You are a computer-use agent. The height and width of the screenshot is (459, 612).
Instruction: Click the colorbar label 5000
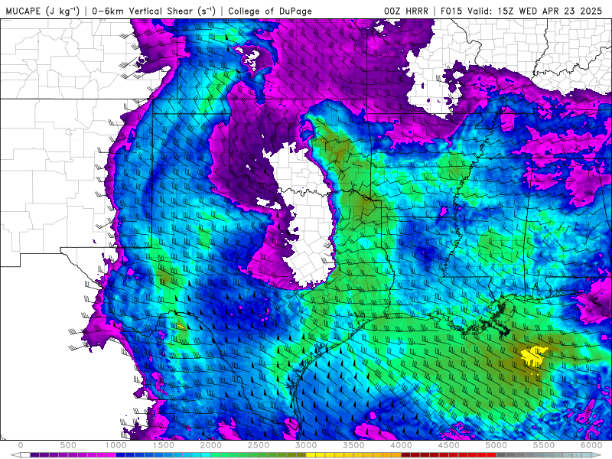pos(496,445)
